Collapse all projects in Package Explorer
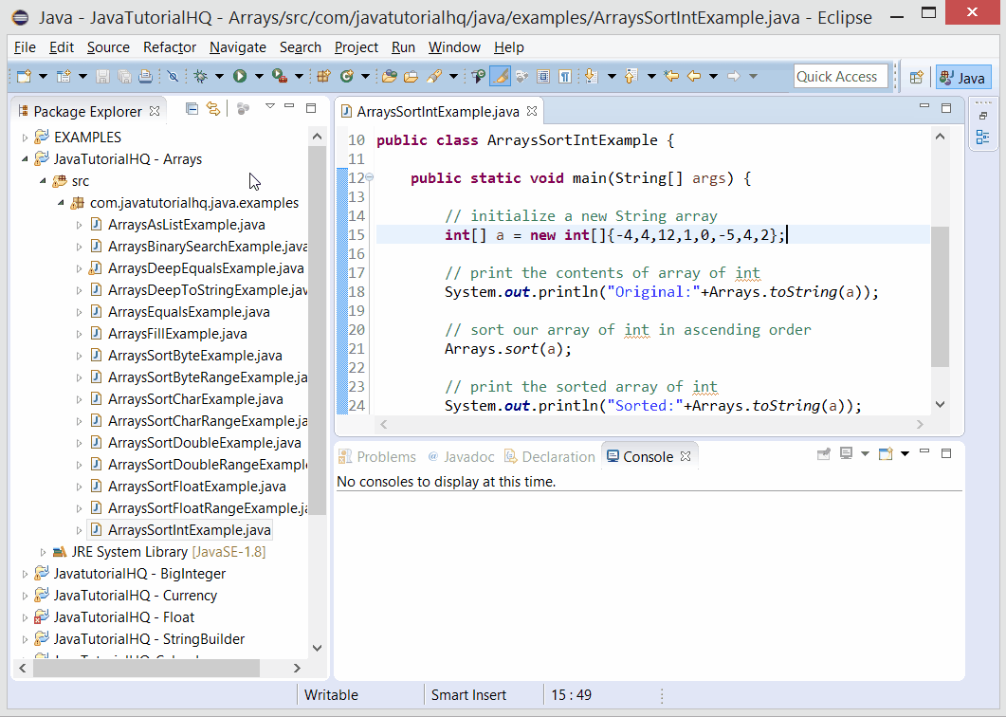 [x=192, y=108]
